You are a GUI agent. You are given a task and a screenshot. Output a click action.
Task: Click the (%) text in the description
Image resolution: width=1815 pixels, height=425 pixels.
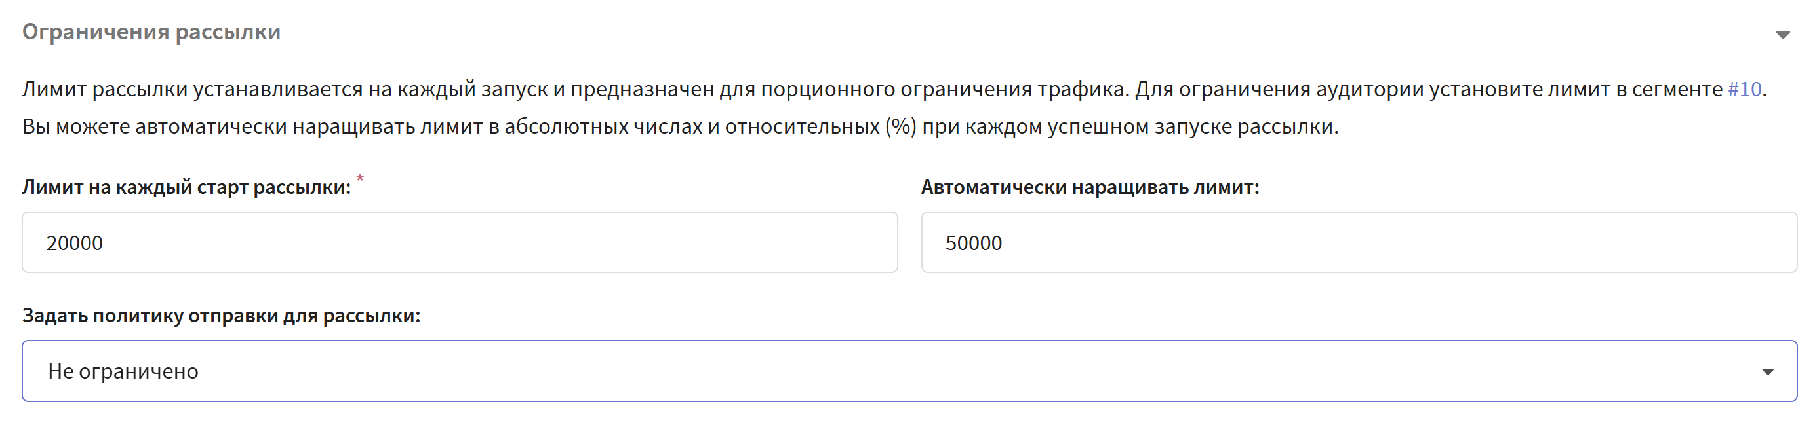coord(900,127)
